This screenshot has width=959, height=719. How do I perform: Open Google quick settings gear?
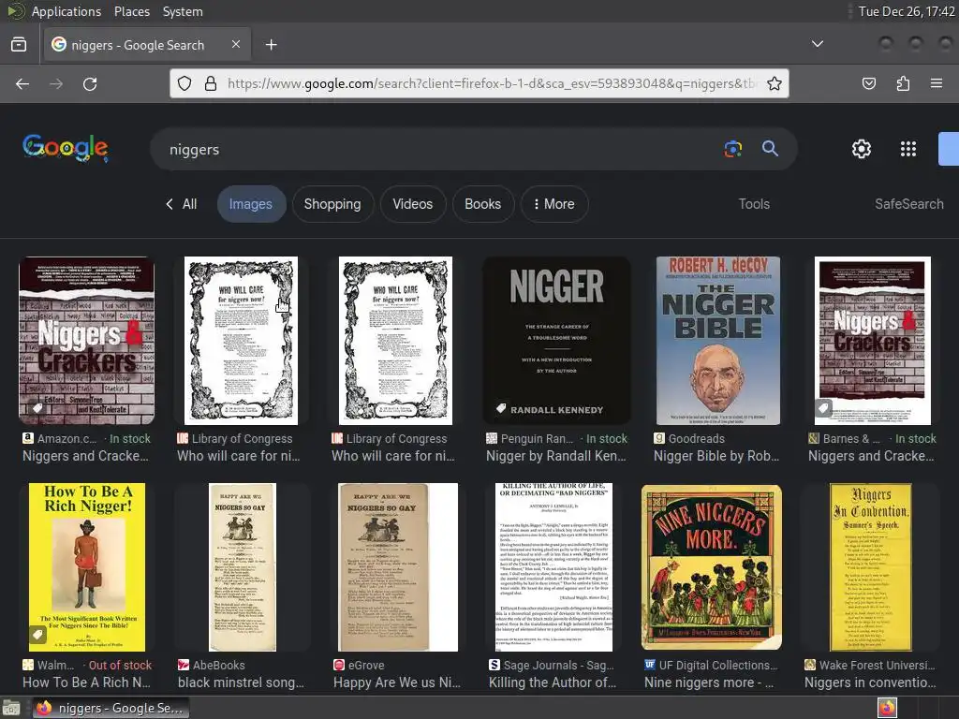click(x=862, y=149)
